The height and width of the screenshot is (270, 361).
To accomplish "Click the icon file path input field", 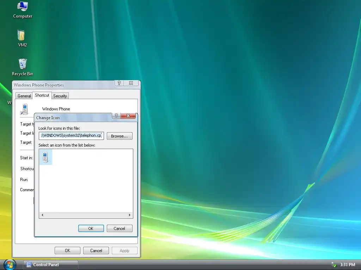I will [x=71, y=135].
